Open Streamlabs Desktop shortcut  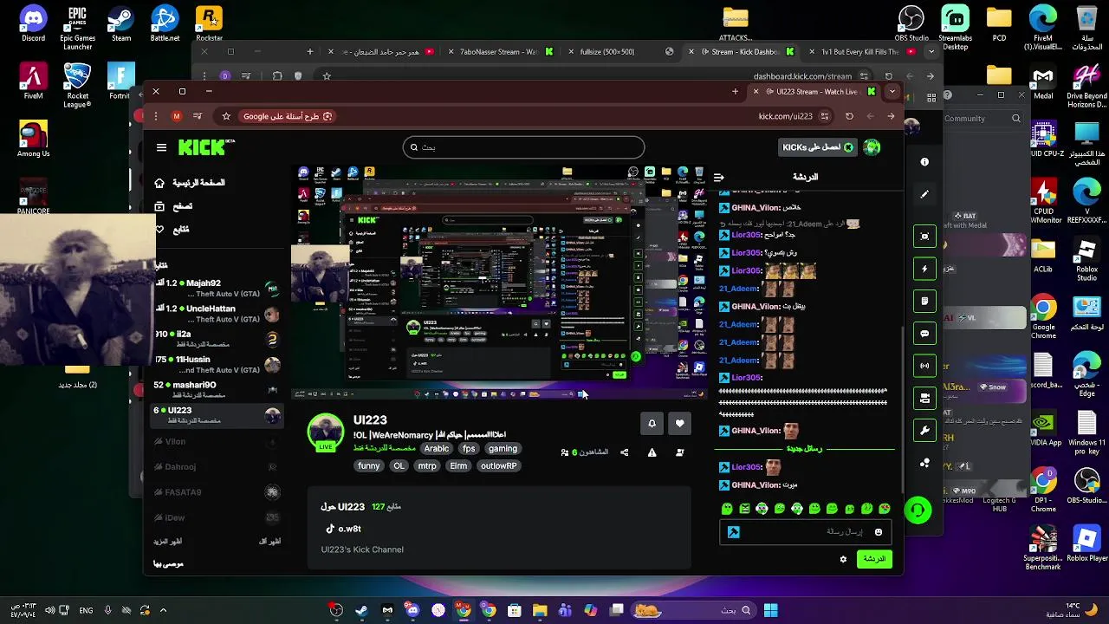click(956, 28)
